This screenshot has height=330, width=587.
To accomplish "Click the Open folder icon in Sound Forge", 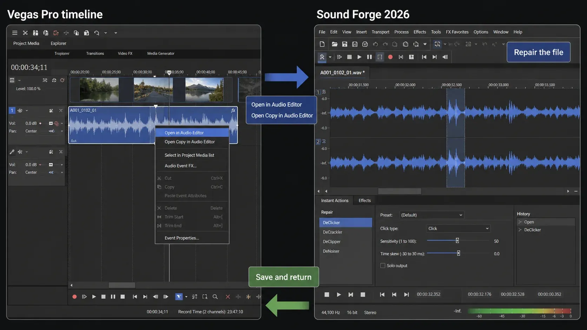I will [x=335, y=44].
